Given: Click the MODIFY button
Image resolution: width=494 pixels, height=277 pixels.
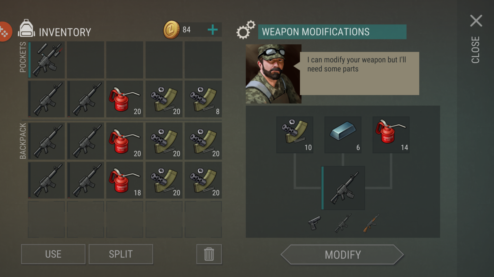Looking at the screenshot, I should 342,254.
